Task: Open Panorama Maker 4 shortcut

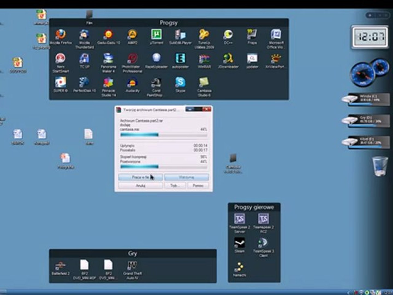Action: (108, 63)
